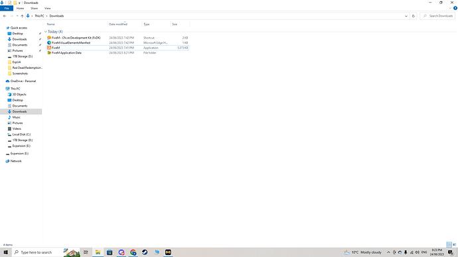Open the quick access toolbar customize dropdown

19,3
